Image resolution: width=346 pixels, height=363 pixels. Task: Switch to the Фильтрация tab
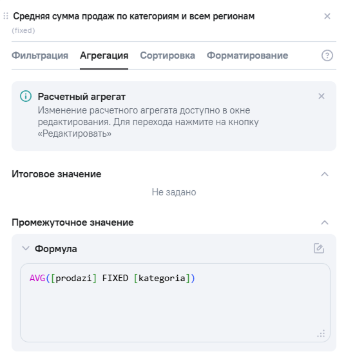[x=40, y=55]
